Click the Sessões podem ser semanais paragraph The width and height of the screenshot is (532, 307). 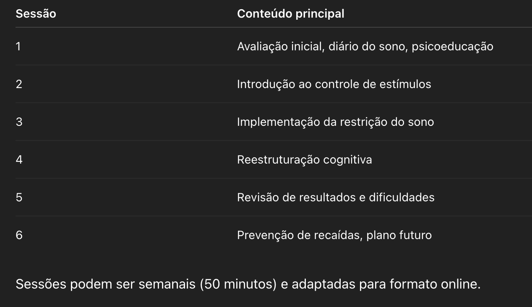248,284
